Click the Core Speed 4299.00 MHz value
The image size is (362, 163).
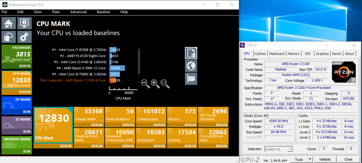279,121
